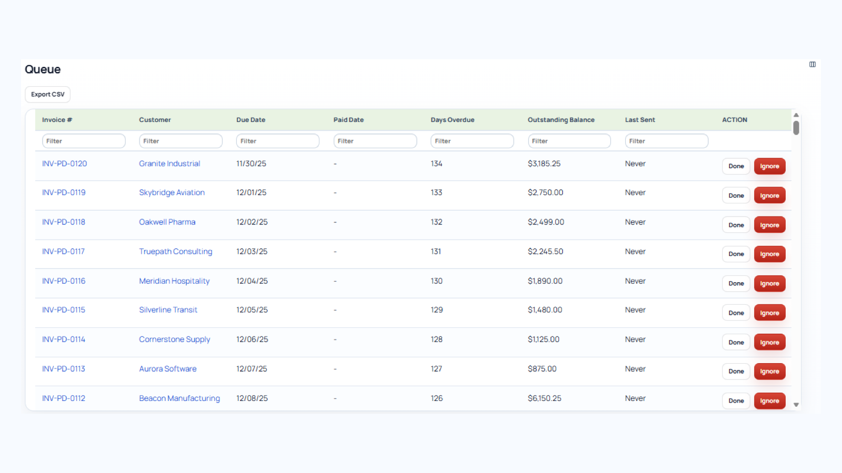Sort by Due Date column header
Viewport: 842px width, 473px height.
250,120
